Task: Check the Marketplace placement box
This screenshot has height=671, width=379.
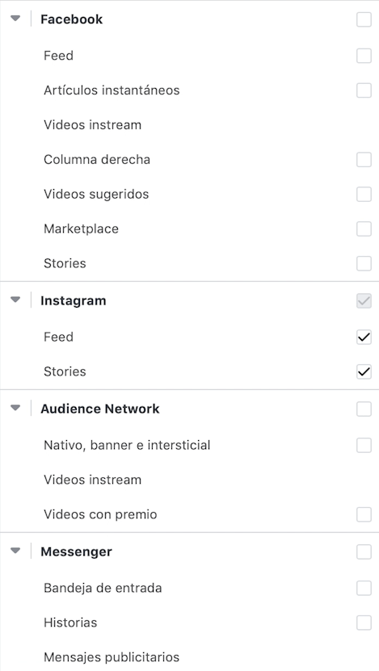Action: coord(364,229)
